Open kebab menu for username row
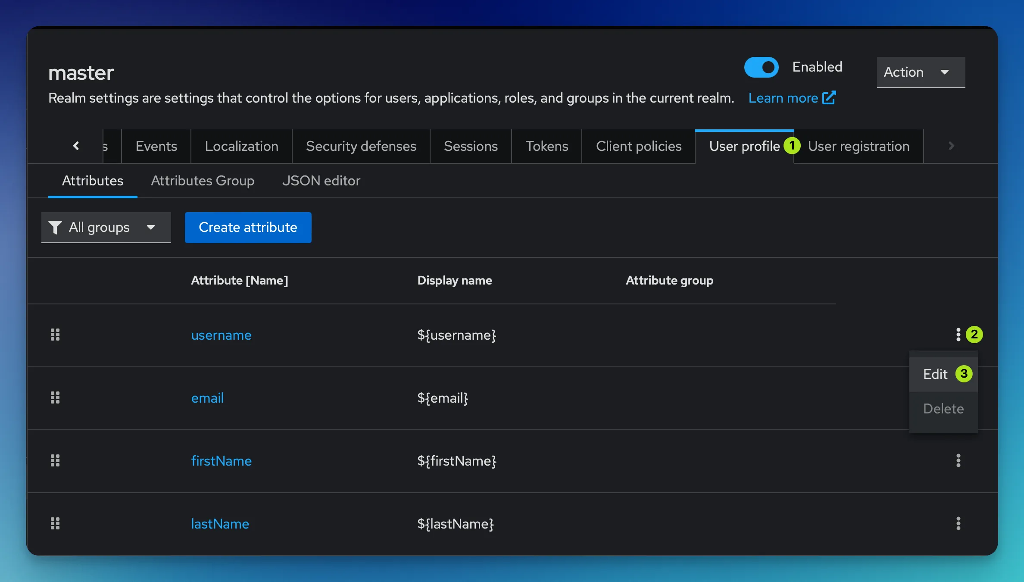Screen dimensions: 1024x582 point(958,335)
